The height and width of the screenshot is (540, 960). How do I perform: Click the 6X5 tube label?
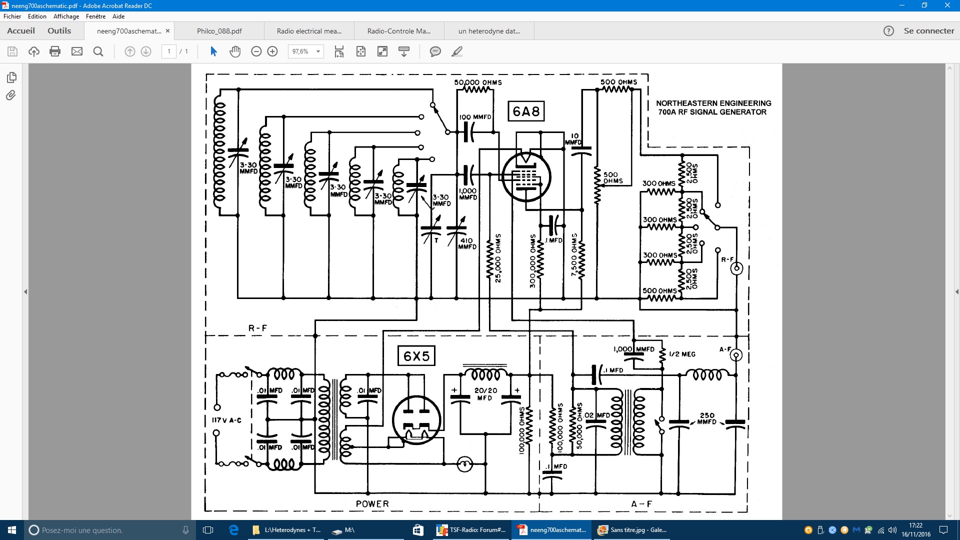click(416, 356)
